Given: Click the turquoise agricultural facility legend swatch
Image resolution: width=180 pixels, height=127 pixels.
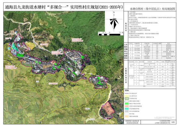Looking at the screenshot, I should coord(127,109).
